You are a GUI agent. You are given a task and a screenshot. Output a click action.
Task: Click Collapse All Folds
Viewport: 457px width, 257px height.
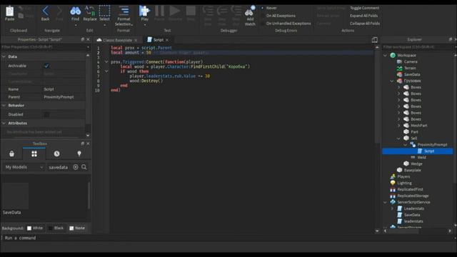click(365, 24)
